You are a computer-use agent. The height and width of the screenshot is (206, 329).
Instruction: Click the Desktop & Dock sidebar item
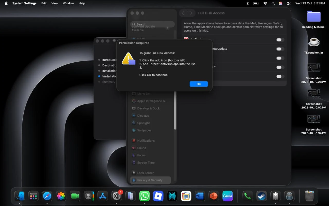pyautogui.click(x=148, y=108)
